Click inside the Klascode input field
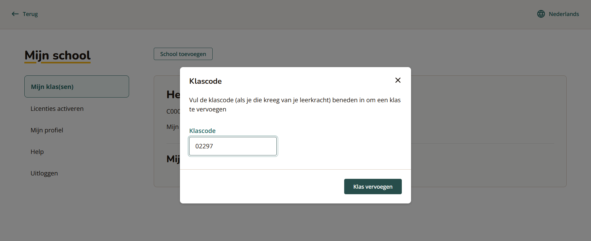 [x=233, y=146]
